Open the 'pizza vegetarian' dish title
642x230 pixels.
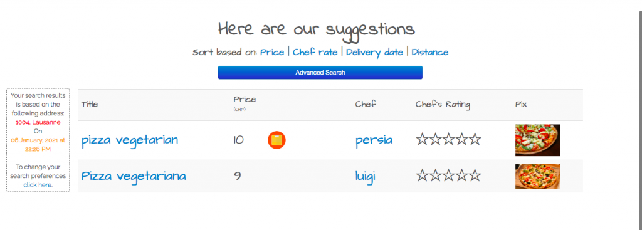coord(130,140)
